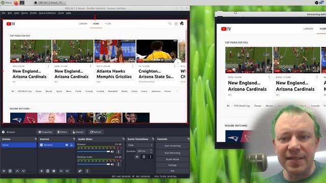Viewport: 326px width, 183px height.
Task: Open the Tools menu in OBS
Action: (61, 13)
